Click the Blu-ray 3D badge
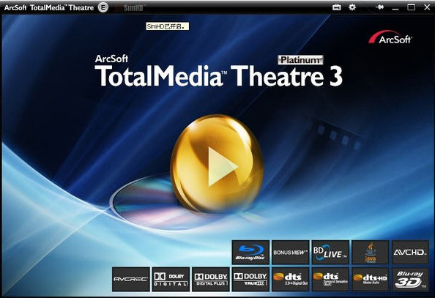This screenshot has width=435, height=298. [410, 279]
